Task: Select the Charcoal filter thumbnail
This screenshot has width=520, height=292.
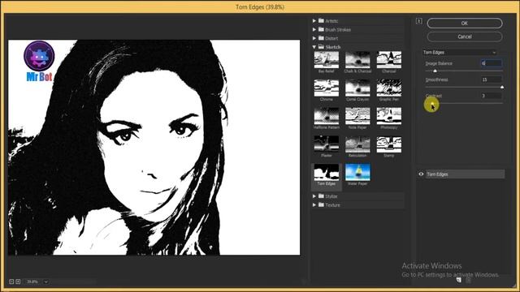Action: (388, 60)
